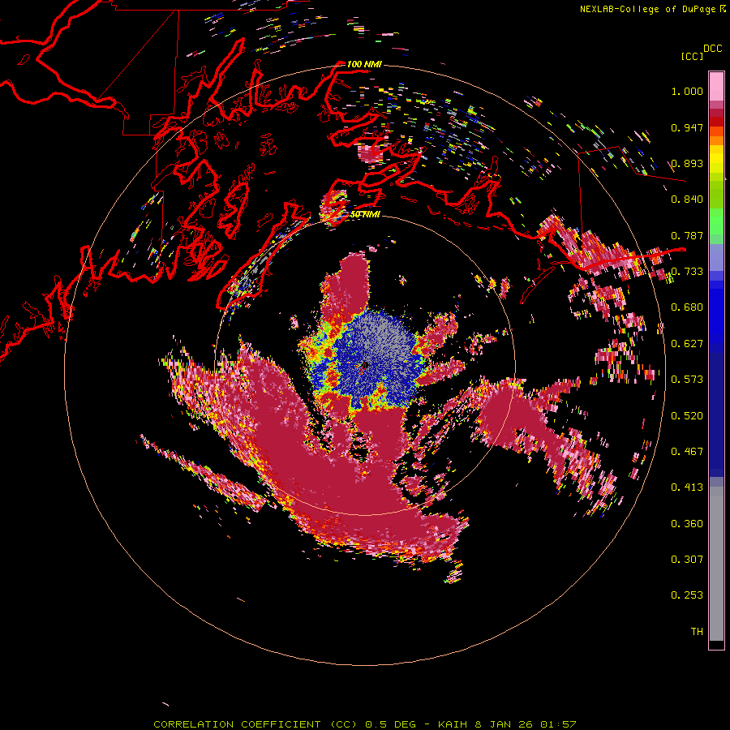Image resolution: width=730 pixels, height=730 pixels.
Task: Click the radar site marker at the center
Action: tap(365, 366)
